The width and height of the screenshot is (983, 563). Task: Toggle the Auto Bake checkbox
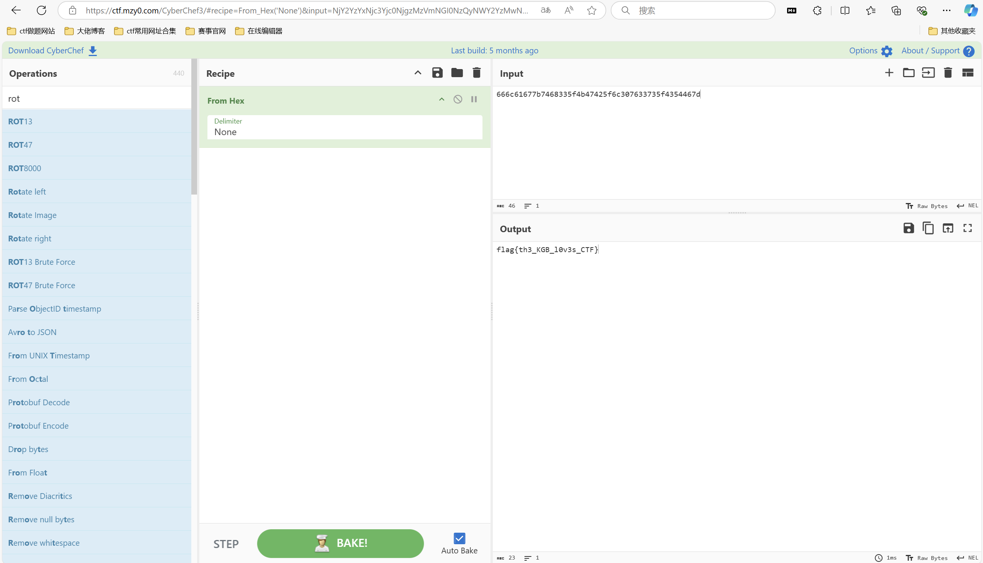[459, 538]
